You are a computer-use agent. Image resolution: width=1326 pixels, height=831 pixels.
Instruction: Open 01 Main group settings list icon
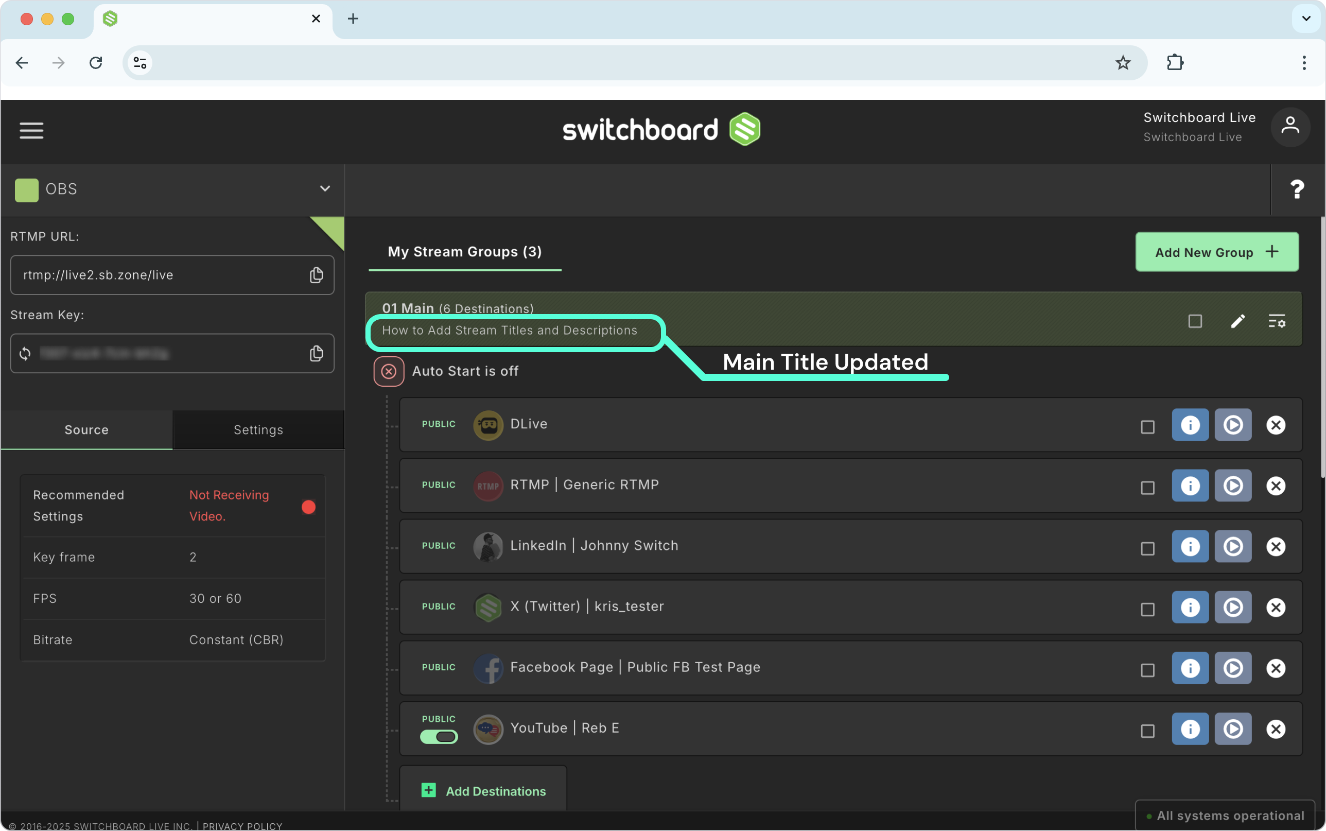(x=1277, y=321)
